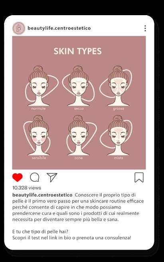The image size is (164, 262).
Task: Select the secca skin face illustration
Action: tap(79, 86)
